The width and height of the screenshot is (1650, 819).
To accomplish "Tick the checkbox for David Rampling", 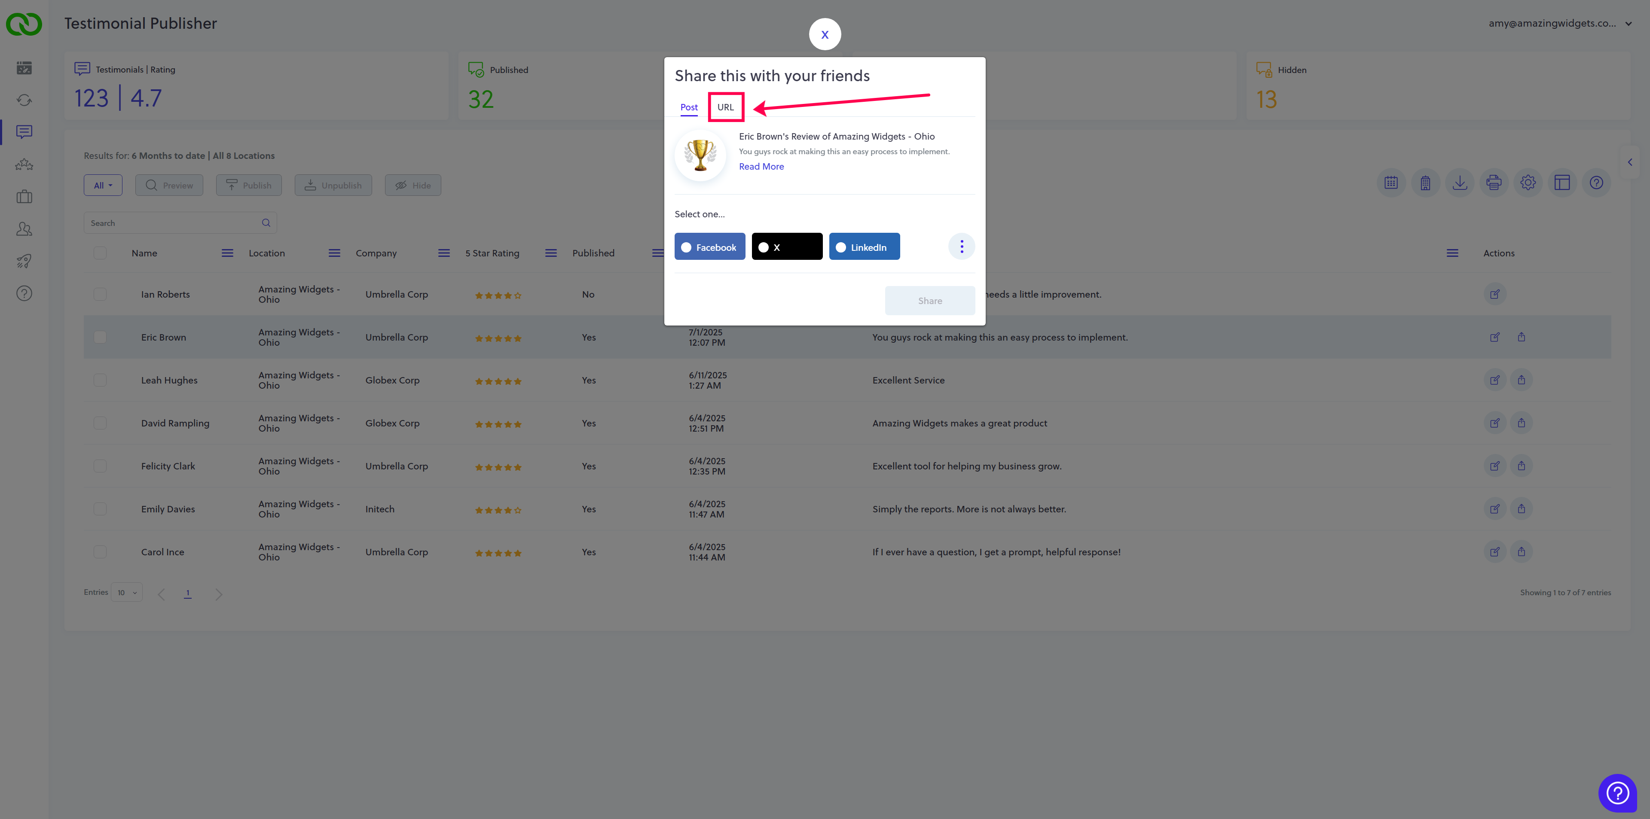I will pos(100,423).
